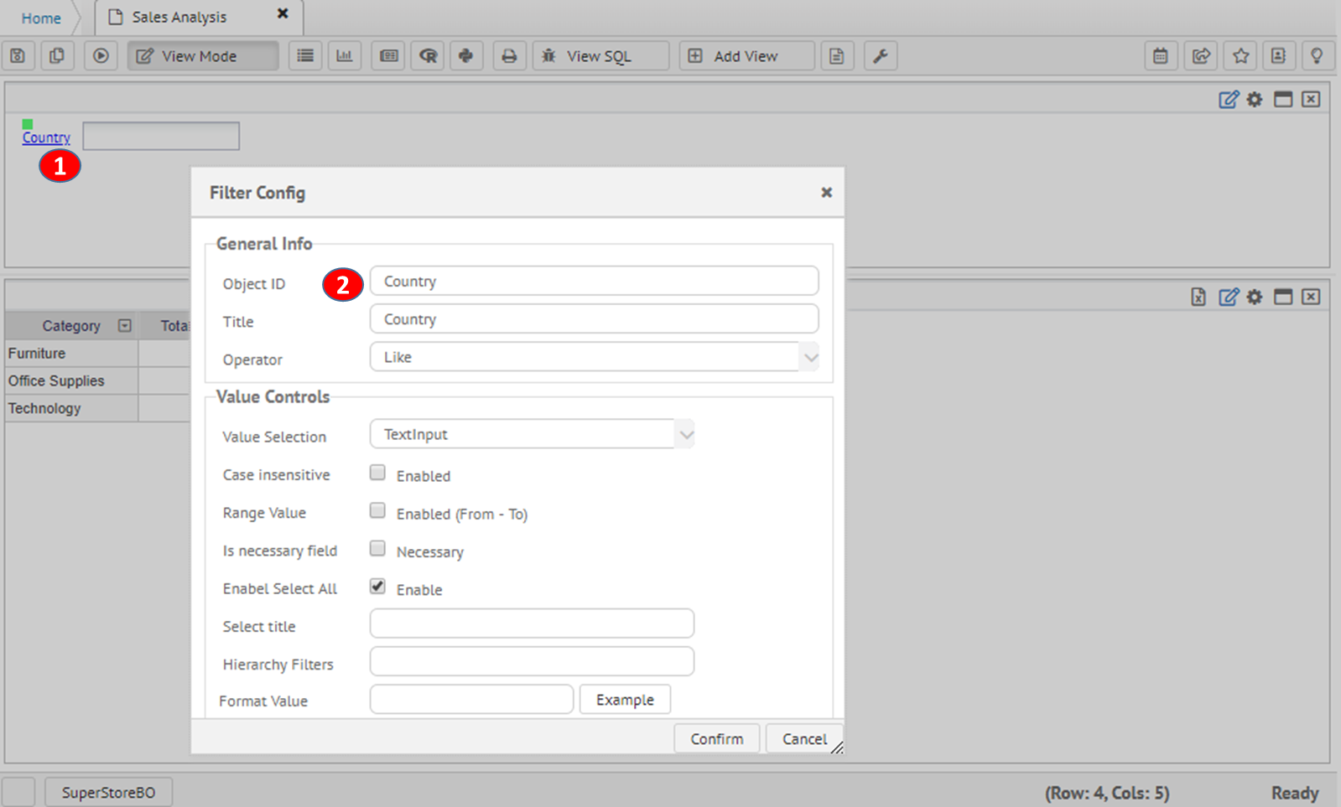
Task: Click the star favorite icon
Action: pos(1241,56)
